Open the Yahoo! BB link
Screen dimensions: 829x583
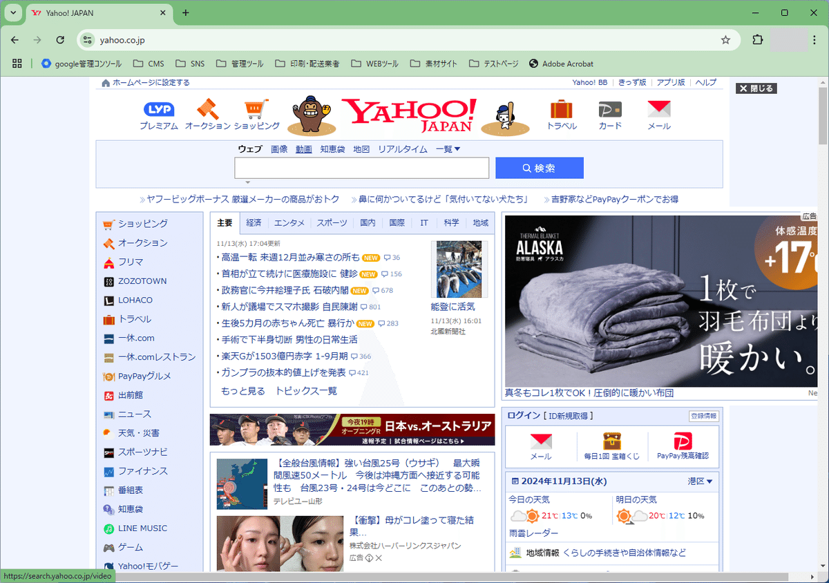click(x=590, y=82)
